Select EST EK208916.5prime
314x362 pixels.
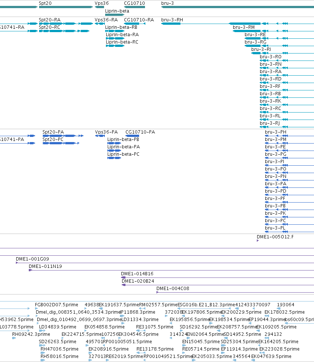108,349
